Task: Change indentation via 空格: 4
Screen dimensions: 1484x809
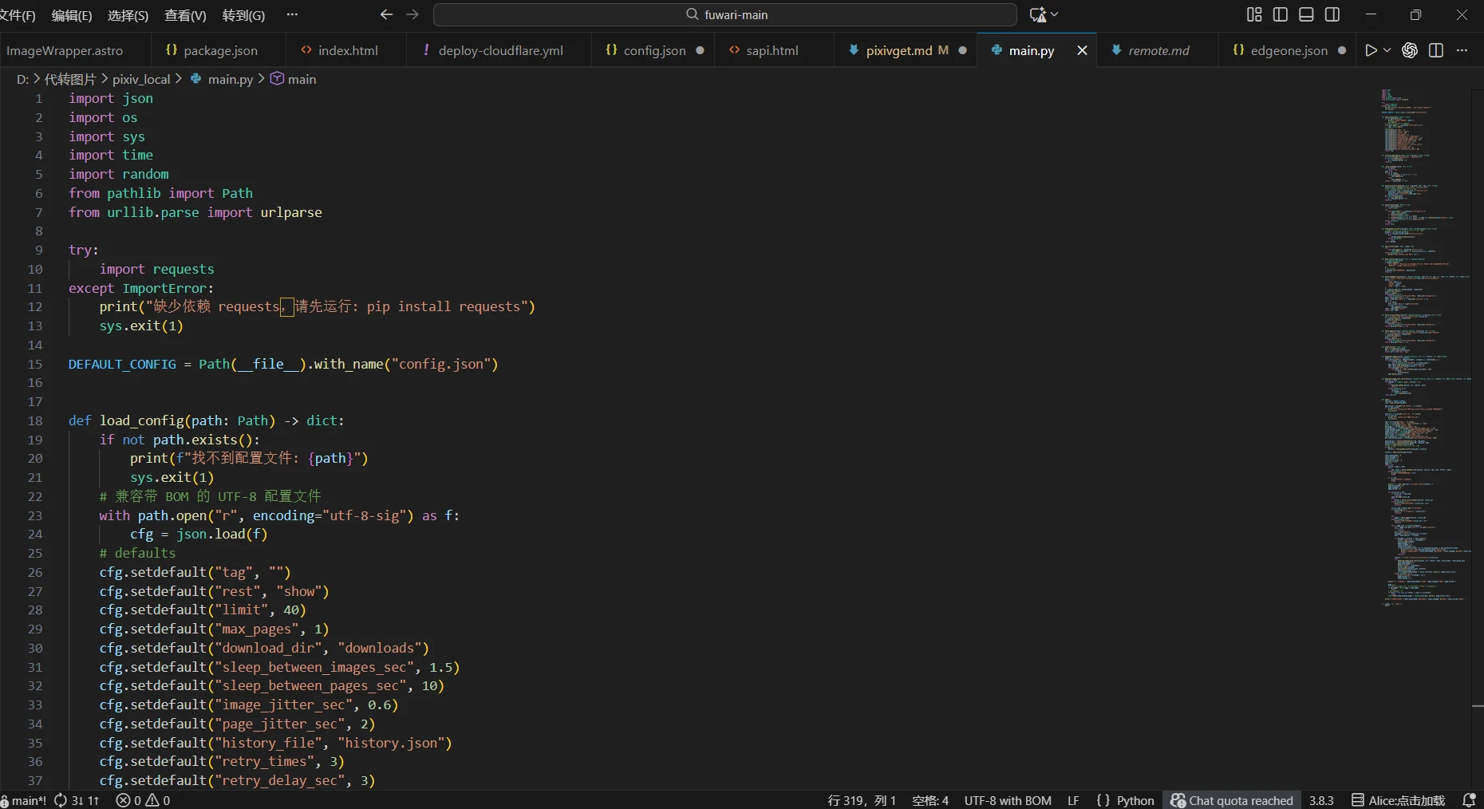Action: 930,800
